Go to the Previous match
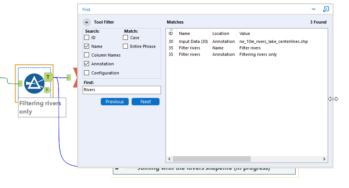The height and width of the screenshot is (188, 349). tap(115, 102)
